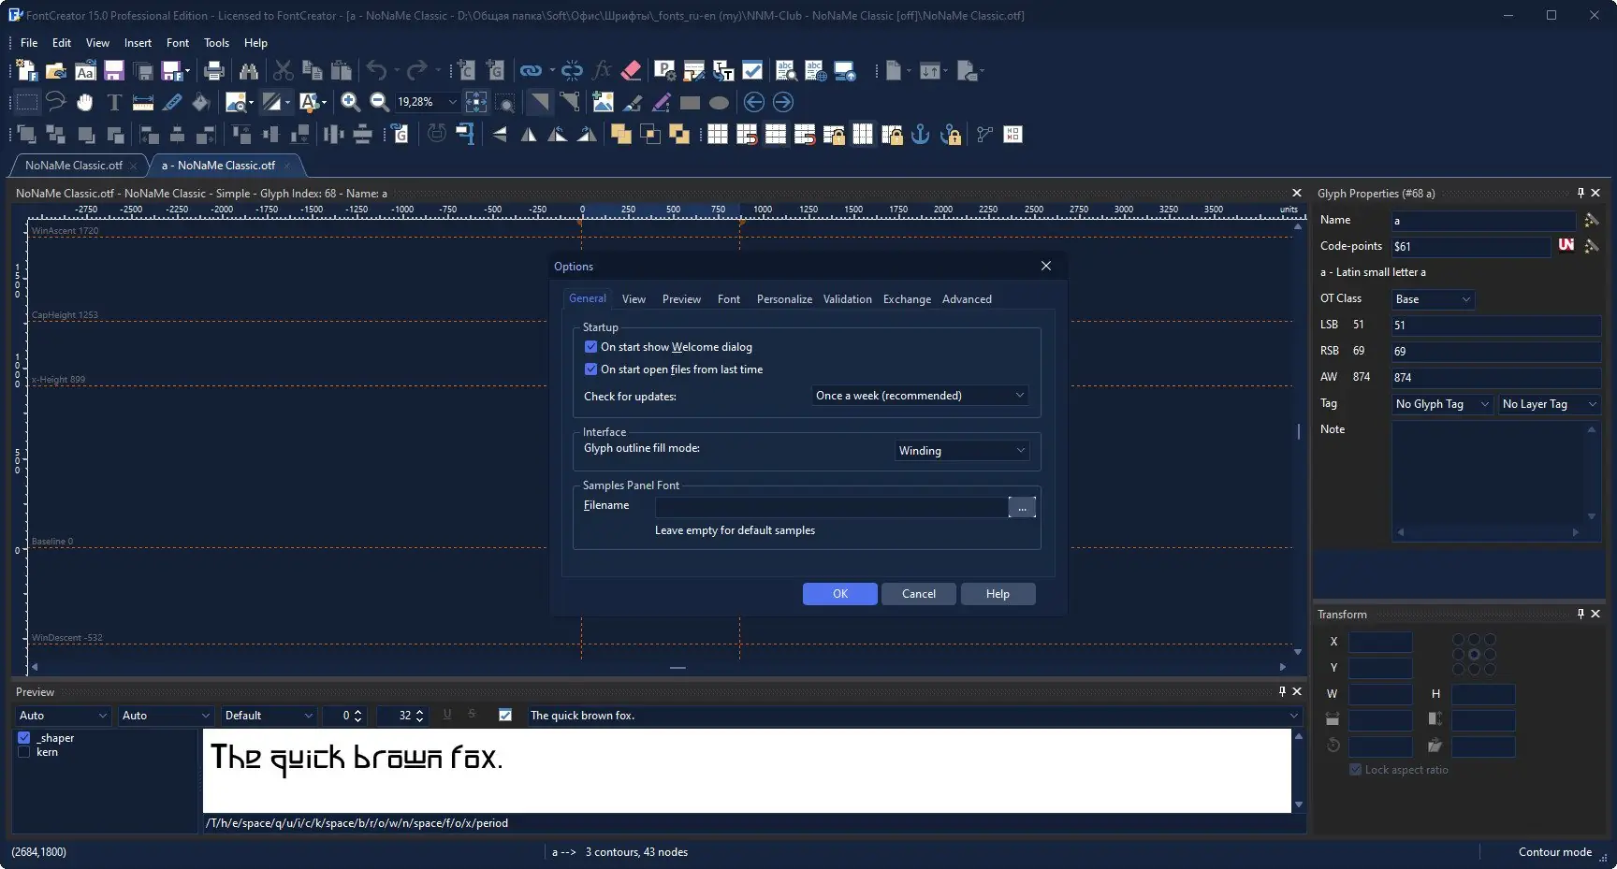Click the Import Image icon
This screenshot has width=1617, height=869.
click(604, 102)
